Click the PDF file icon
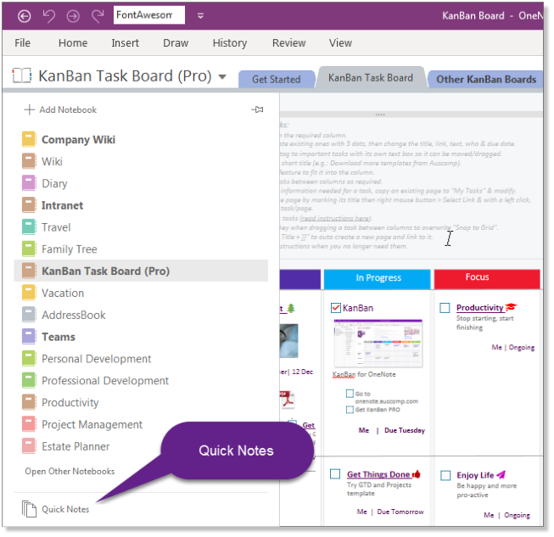Image resolution: width=554 pixels, height=537 pixels. click(x=288, y=400)
